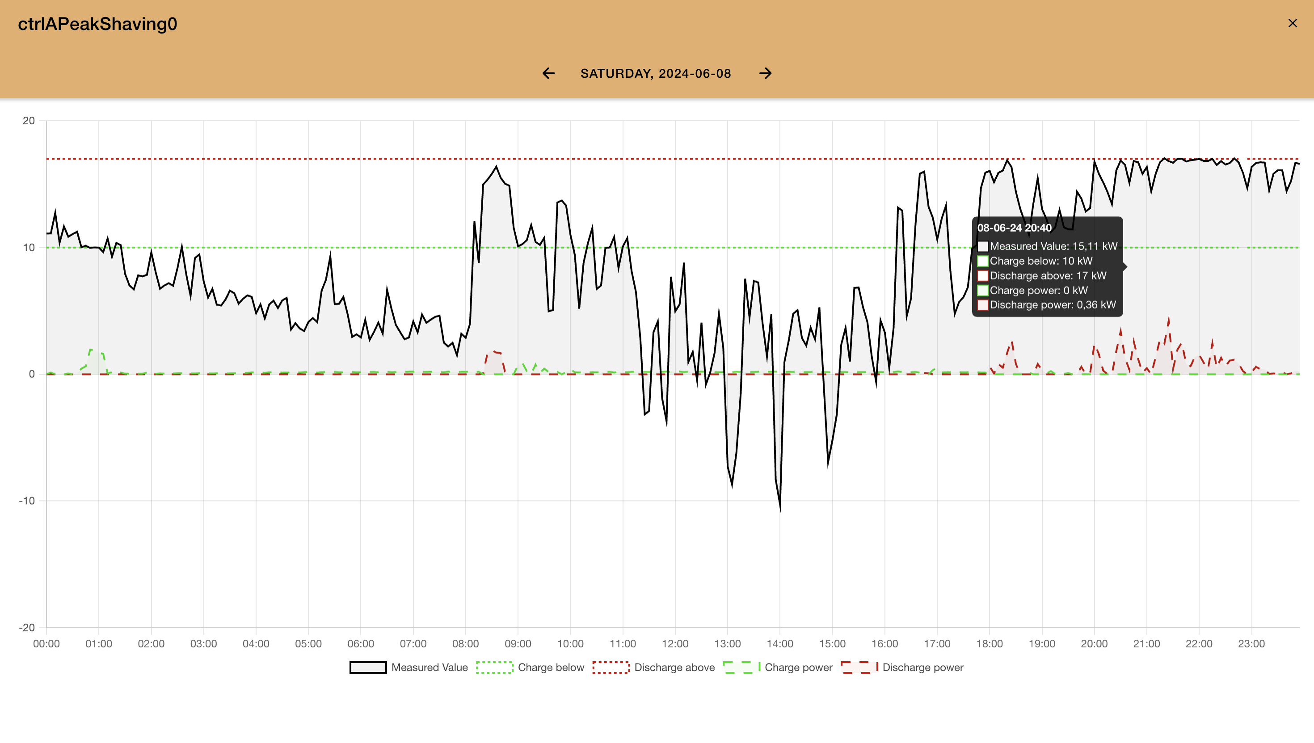This screenshot has width=1314, height=743.
Task: Click the Discharge power red dashed swatch
Action: coord(859,667)
